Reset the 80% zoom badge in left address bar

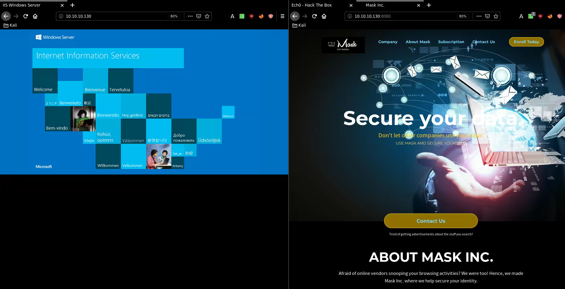tap(174, 16)
